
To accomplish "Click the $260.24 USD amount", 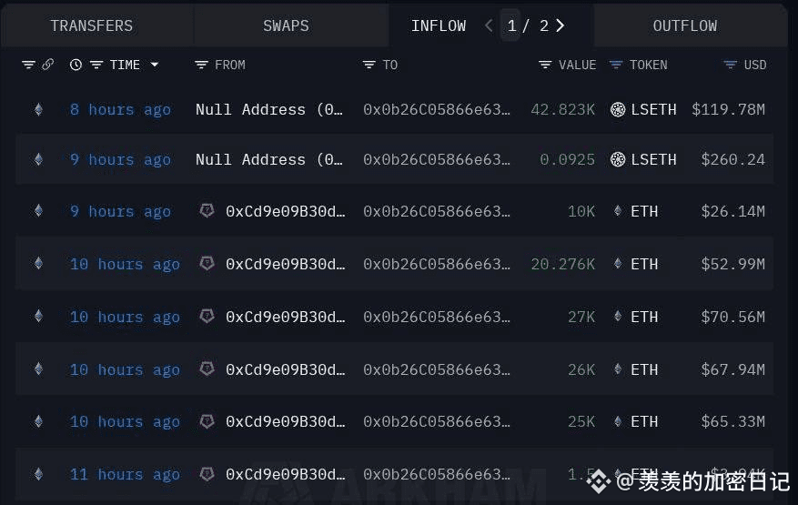I will 732,160.
